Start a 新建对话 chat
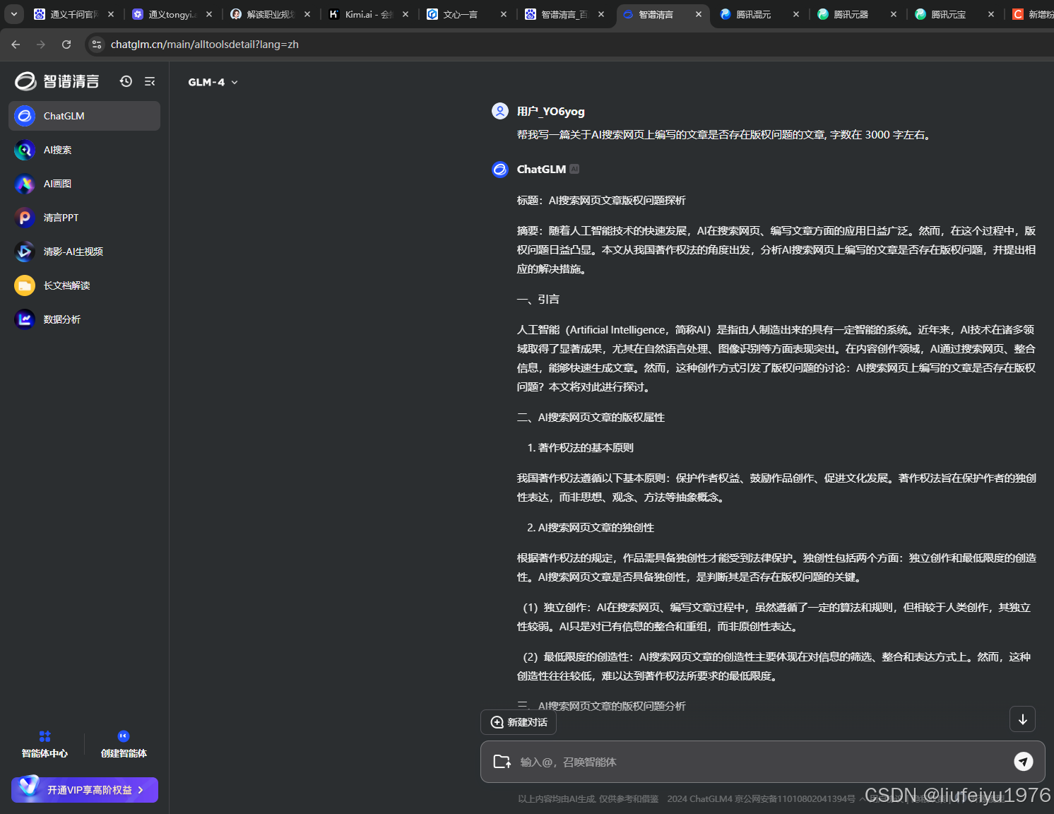Viewport: 1054px width, 814px height. (519, 722)
